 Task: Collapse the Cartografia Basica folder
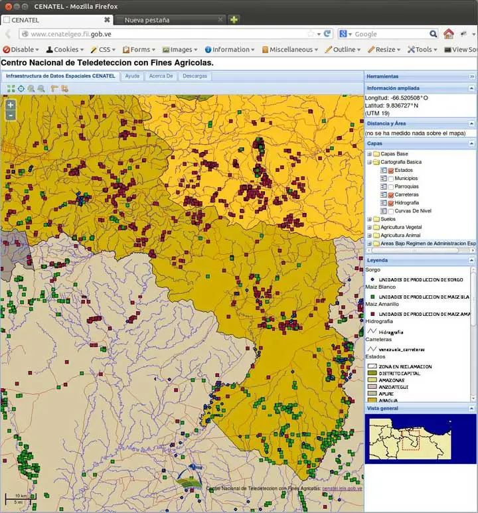coord(369,162)
